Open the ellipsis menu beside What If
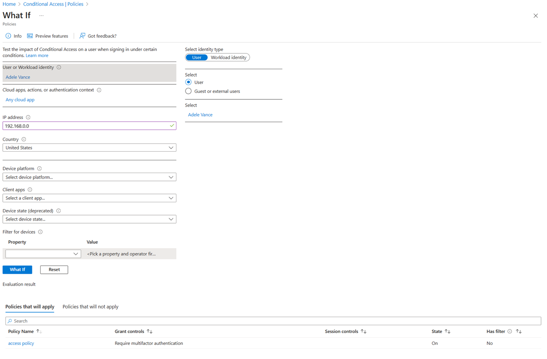 [x=41, y=15]
